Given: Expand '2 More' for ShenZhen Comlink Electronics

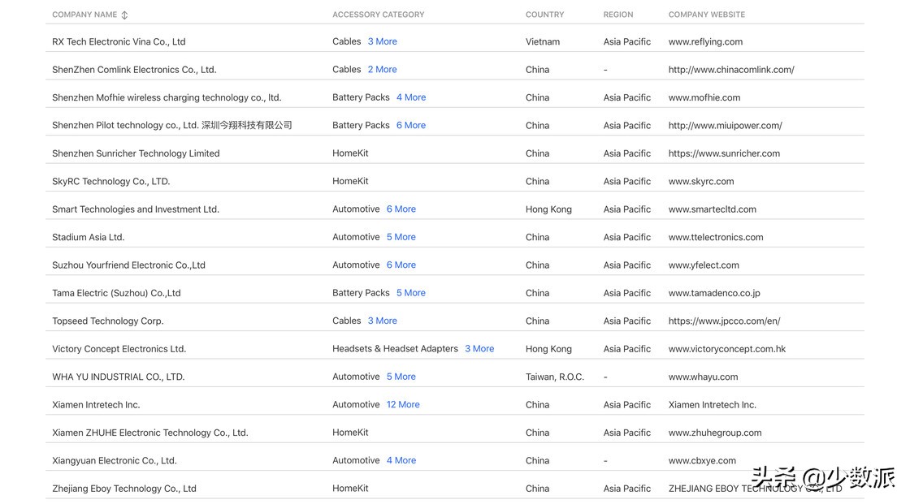Looking at the screenshot, I should tap(382, 70).
